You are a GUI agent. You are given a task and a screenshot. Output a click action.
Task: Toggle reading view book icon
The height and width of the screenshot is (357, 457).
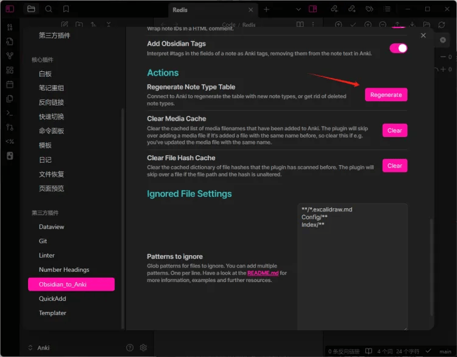point(300,24)
